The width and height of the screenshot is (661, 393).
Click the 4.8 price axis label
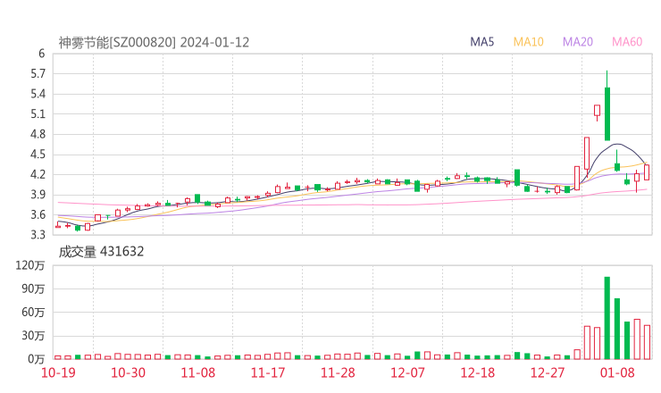tap(38, 135)
